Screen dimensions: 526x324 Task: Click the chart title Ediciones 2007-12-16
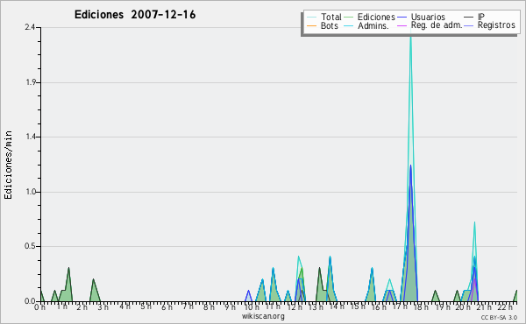(x=135, y=15)
